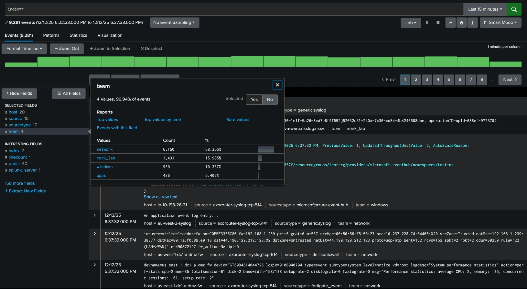Close the team field popup

point(277,85)
